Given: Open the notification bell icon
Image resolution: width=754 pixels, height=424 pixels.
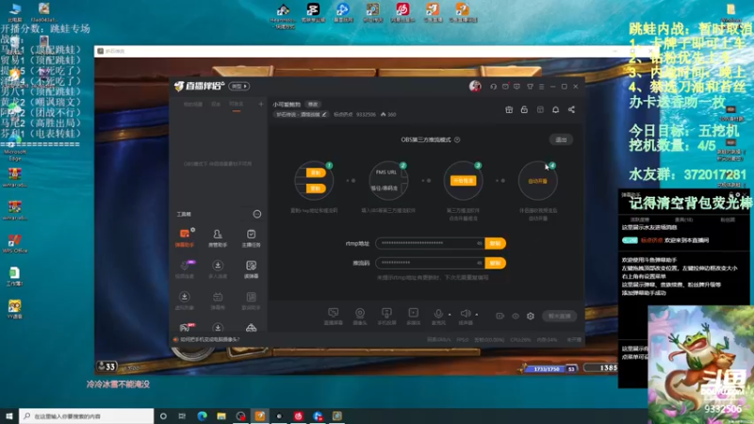Looking at the screenshot, I should tap(555, 109).
